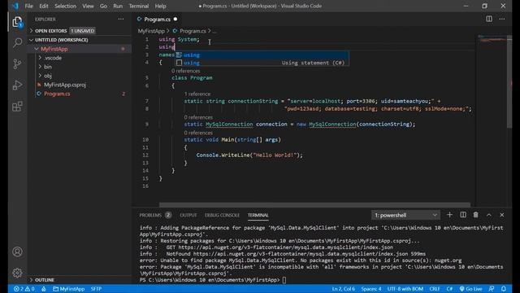The width and height of the screenshot is (520, 293).
Task: Change language mode via C# indicator
Action: pyautogui.click(x=449, y=289)
